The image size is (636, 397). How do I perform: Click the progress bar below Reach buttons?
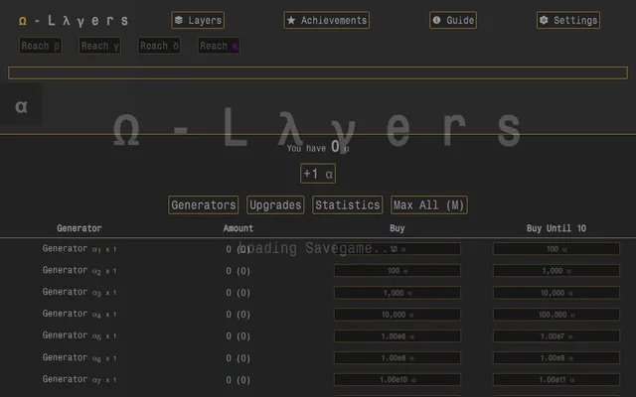tap(318, 72)
